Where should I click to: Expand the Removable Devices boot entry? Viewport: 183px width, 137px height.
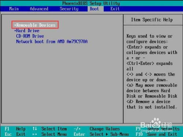[x=35, y=25]
